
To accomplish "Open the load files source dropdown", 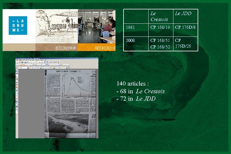I will [x=40, y=68].
